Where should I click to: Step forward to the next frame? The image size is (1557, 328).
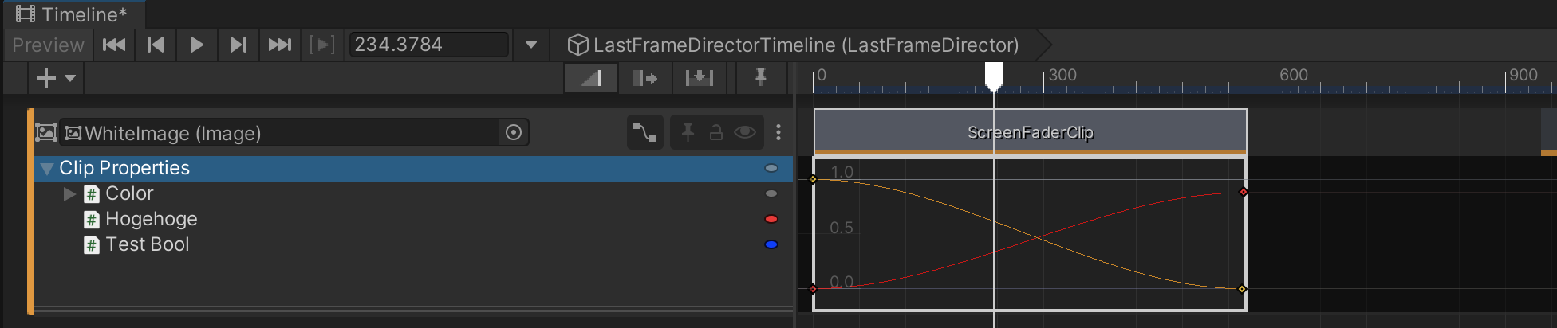[238, 45]
